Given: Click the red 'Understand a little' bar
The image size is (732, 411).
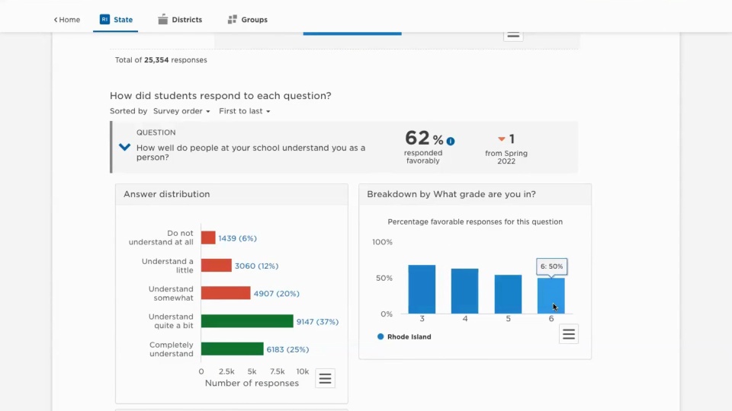Looking at the screenshot, I should coord(217,265).
